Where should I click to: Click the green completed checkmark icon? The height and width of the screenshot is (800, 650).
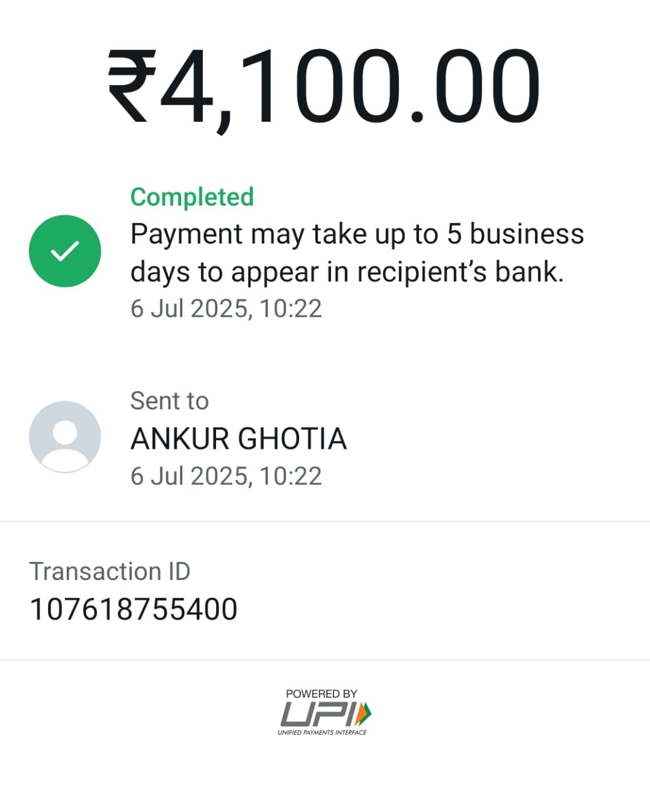(x=65, y=251)
